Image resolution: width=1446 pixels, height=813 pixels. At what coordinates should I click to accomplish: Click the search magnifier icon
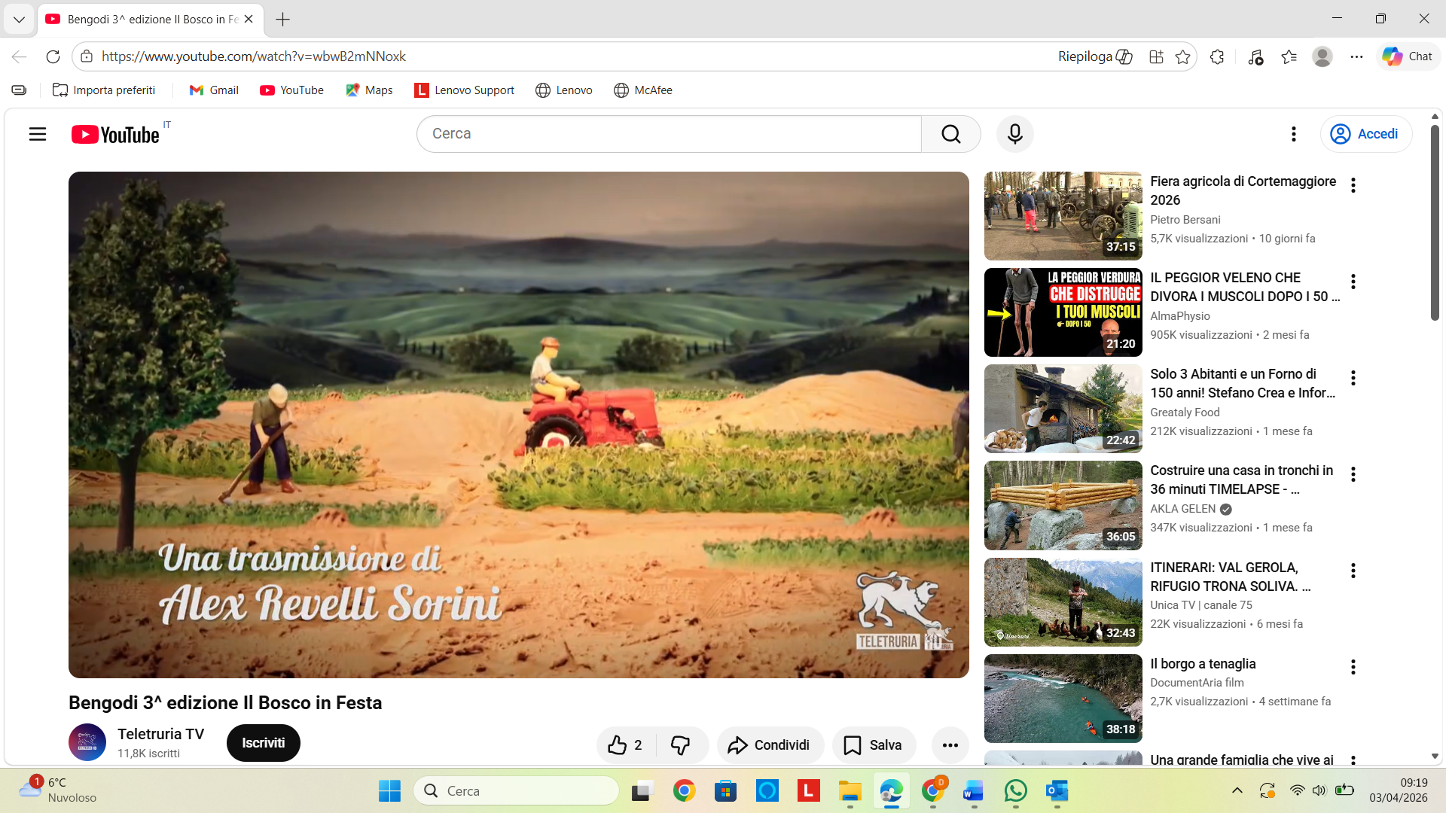coord(951,134)
